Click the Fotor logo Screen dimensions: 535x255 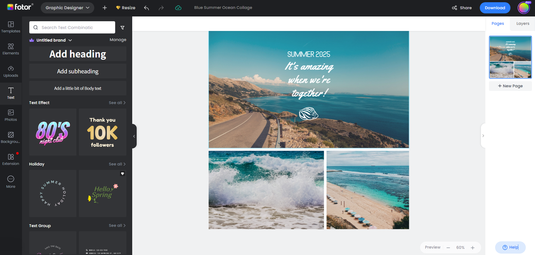point(20,7)
